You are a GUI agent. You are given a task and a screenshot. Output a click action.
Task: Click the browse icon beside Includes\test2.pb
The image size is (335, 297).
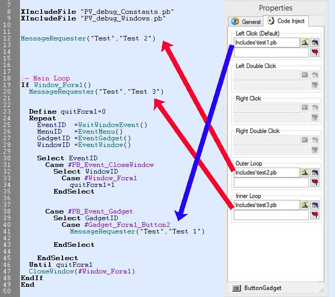305,173
